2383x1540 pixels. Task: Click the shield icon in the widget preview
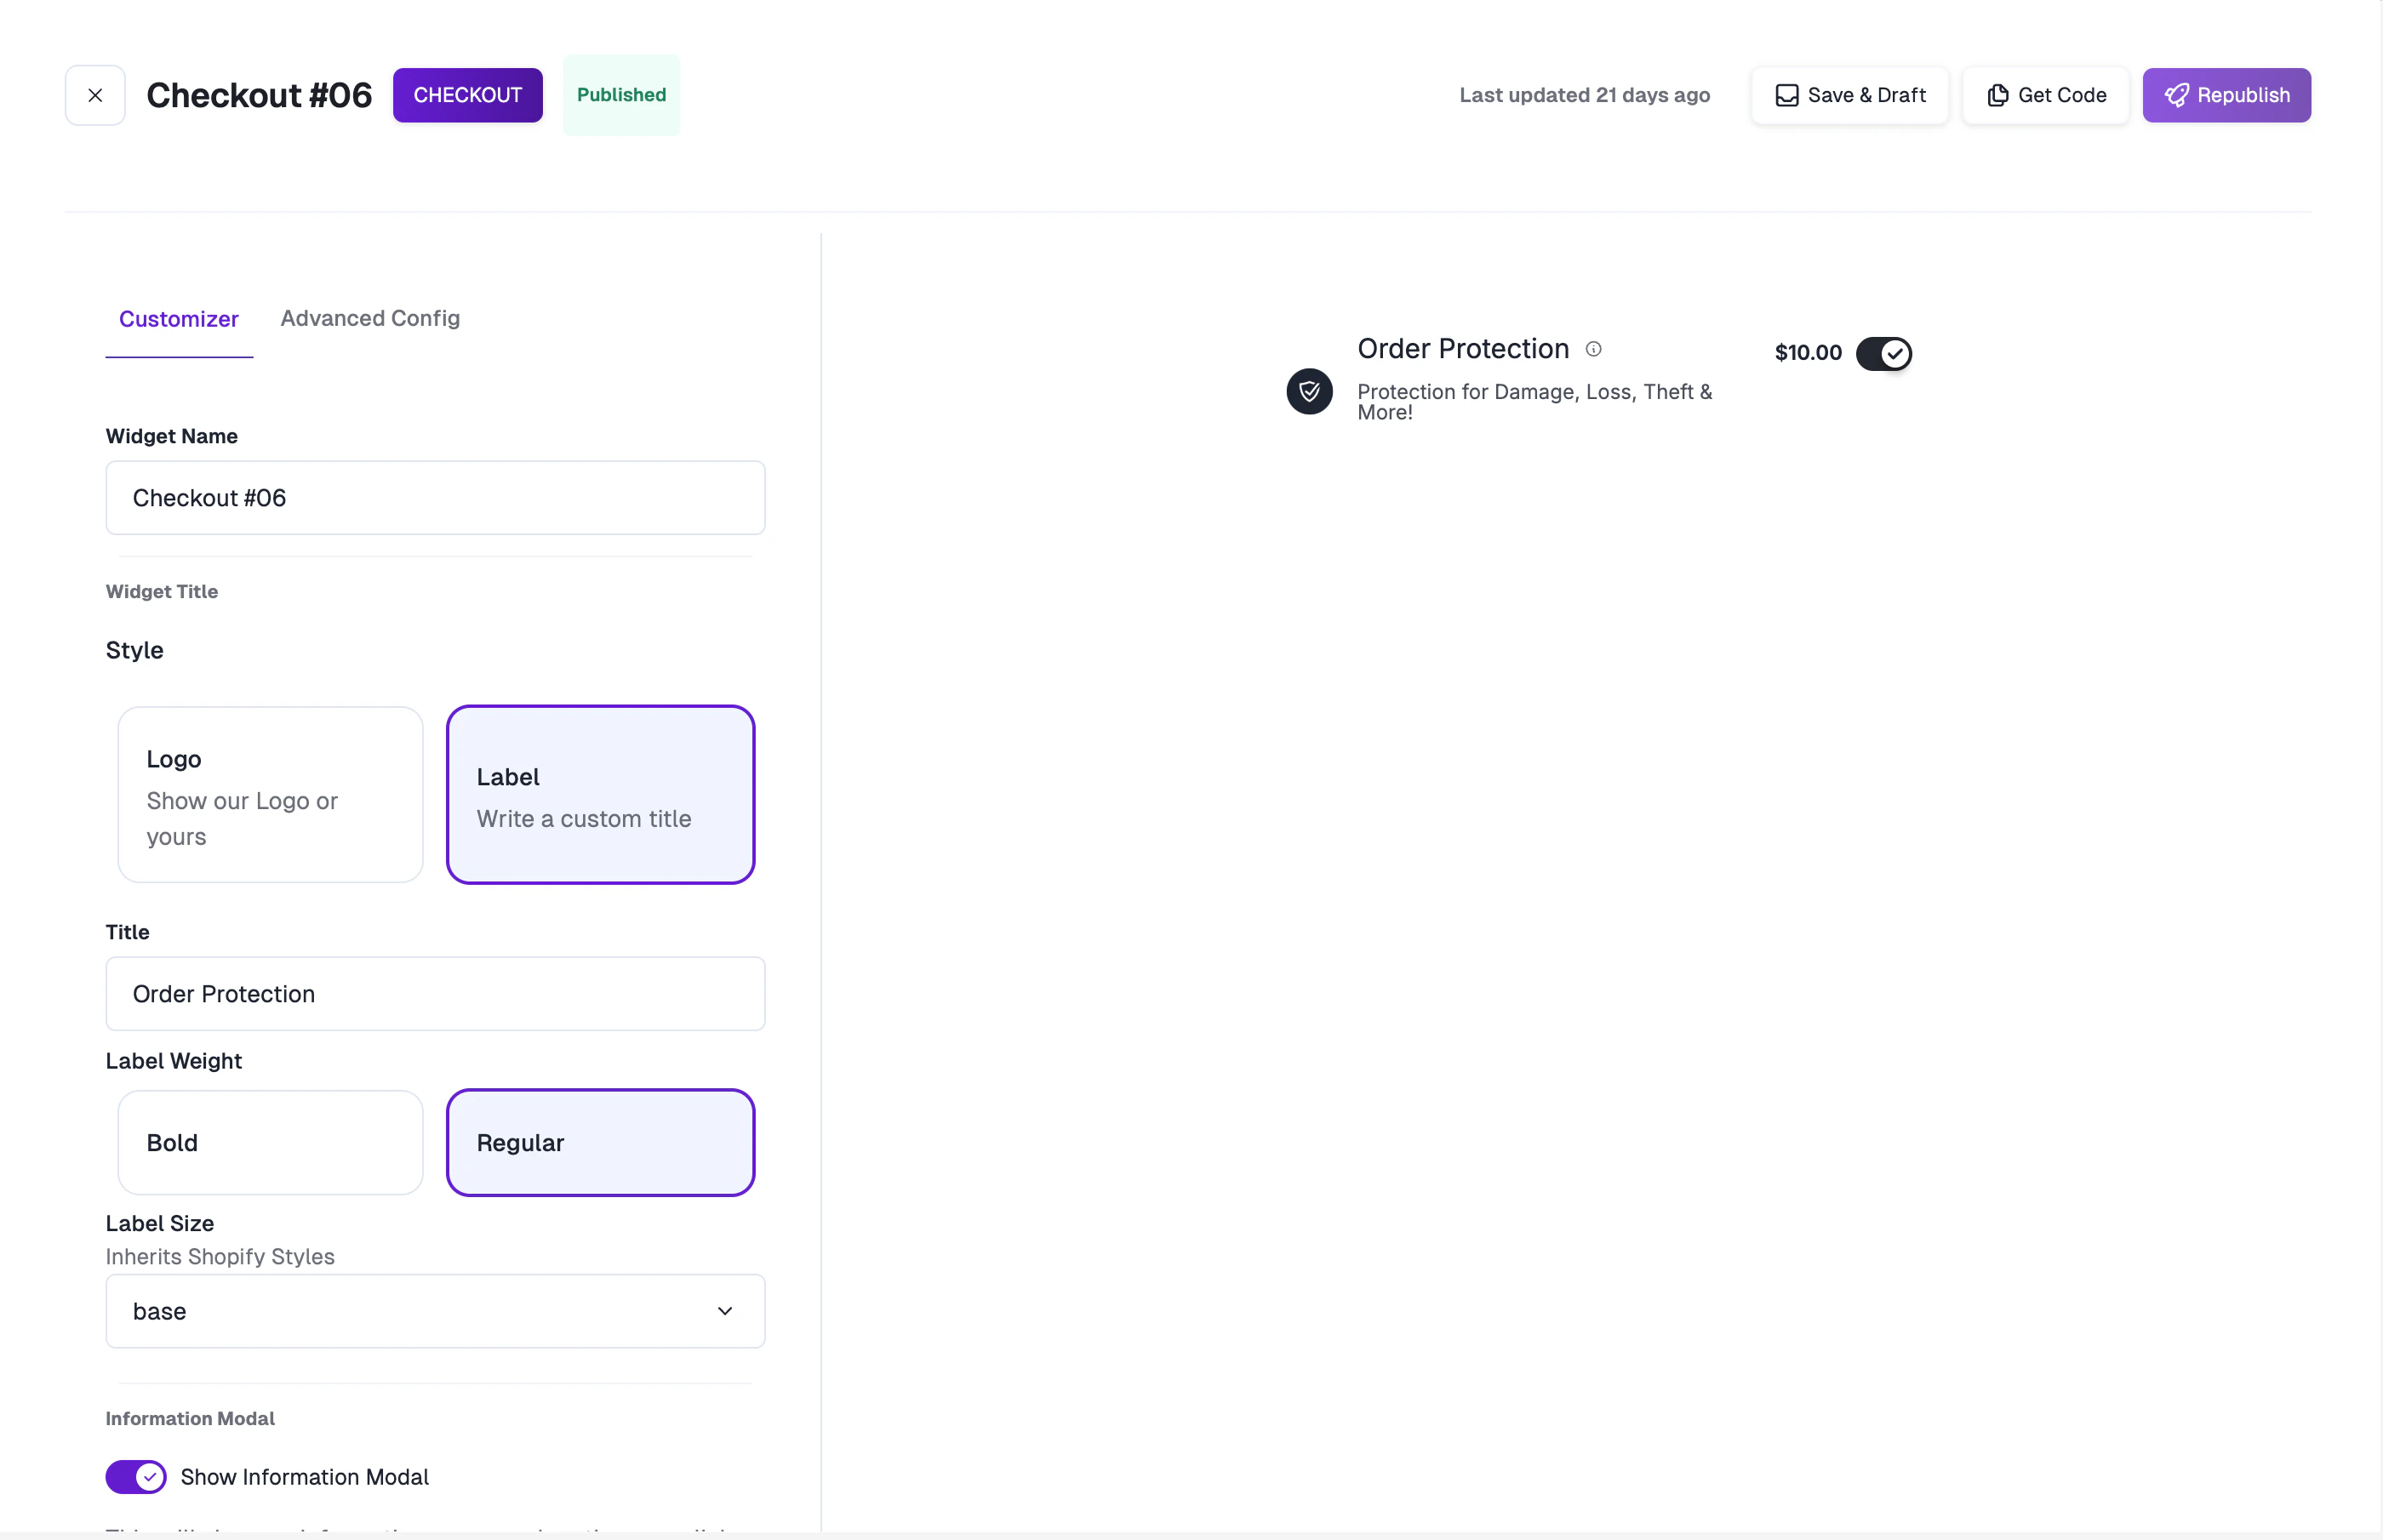(x=1309, y=391)
